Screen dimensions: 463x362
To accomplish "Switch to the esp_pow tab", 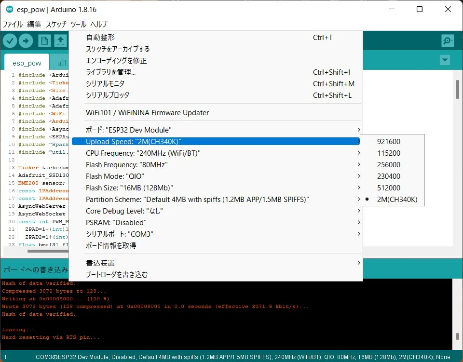I will point(27,63).
